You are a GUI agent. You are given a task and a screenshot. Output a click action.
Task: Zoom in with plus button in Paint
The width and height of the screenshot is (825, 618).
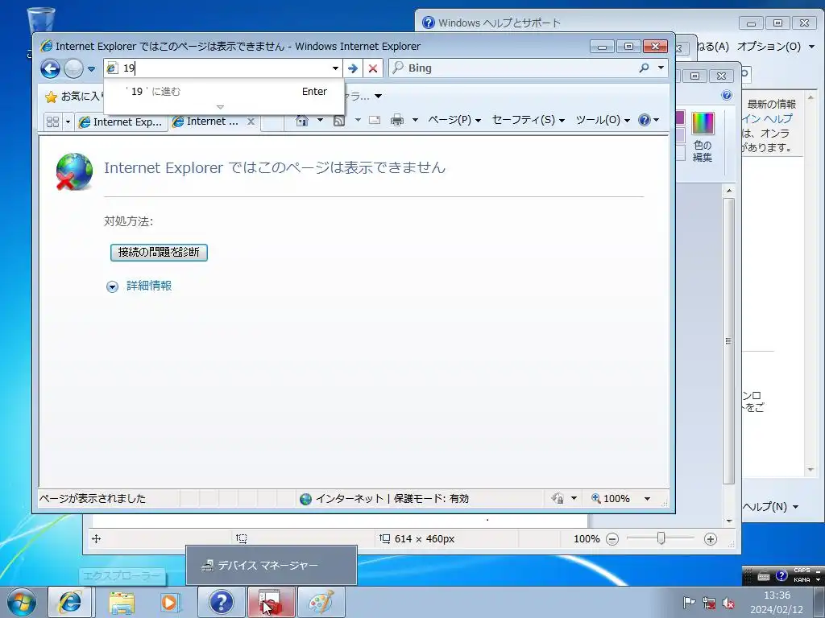point(711,539)
